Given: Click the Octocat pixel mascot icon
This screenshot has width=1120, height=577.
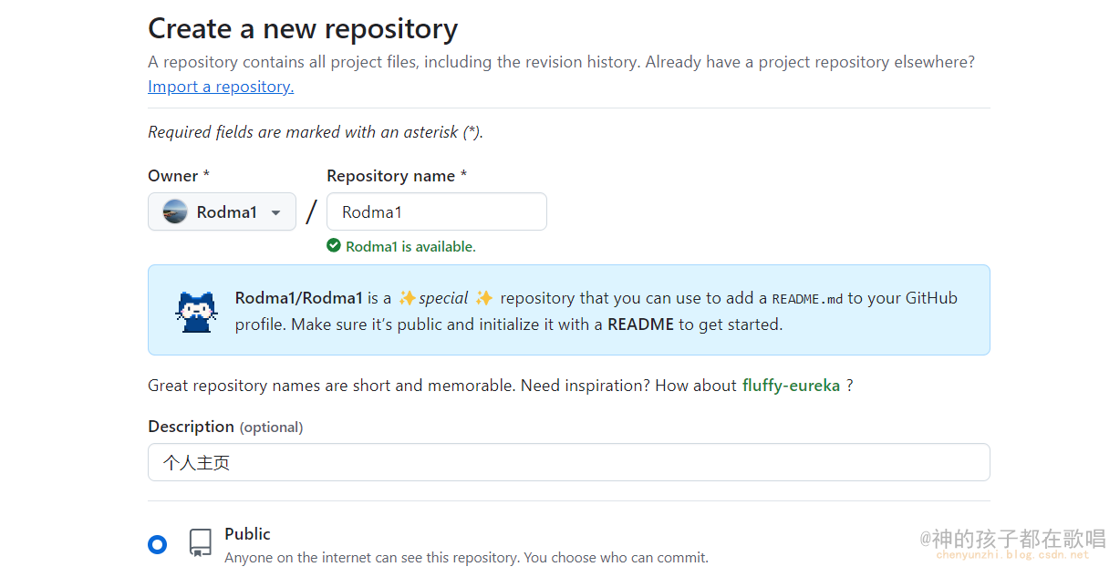Looking at the screenshot, I should point(196,311).
